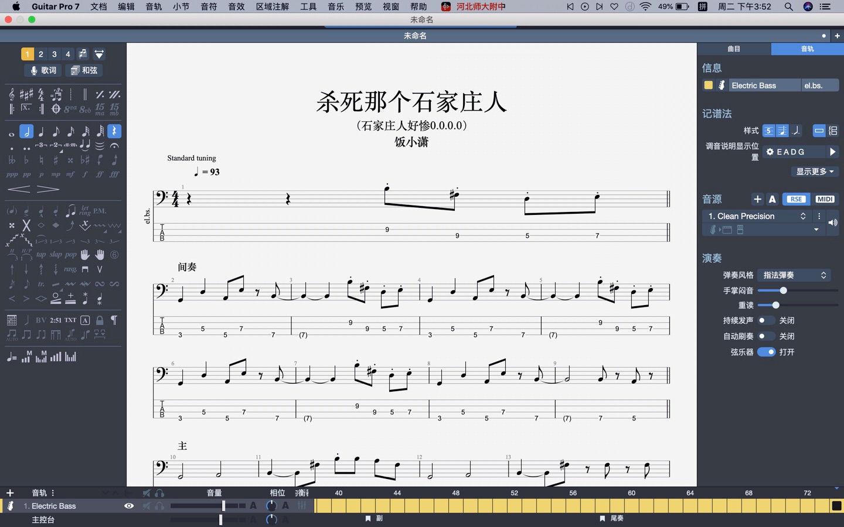The height and width of the screenshot is (527, 844).
Task: Add a new track with plus
Action: 10,493
